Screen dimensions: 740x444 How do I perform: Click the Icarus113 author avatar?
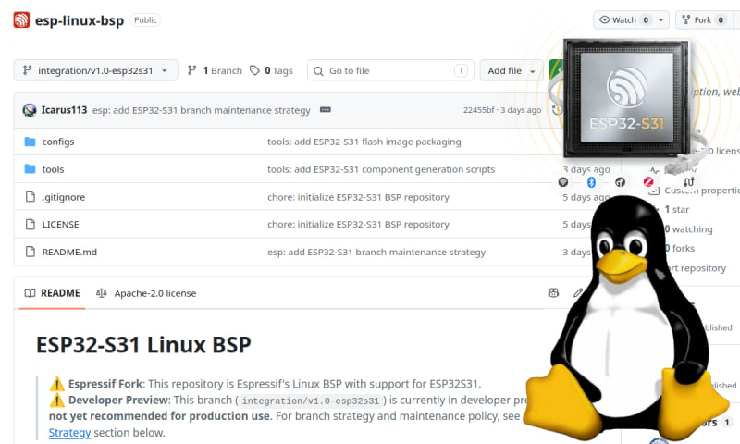coord(30,110)
